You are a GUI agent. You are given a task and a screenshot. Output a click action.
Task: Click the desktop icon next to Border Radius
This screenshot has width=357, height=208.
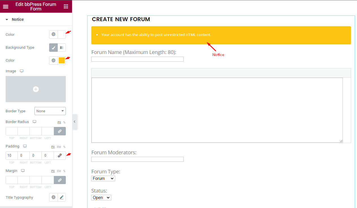[34, 122]
